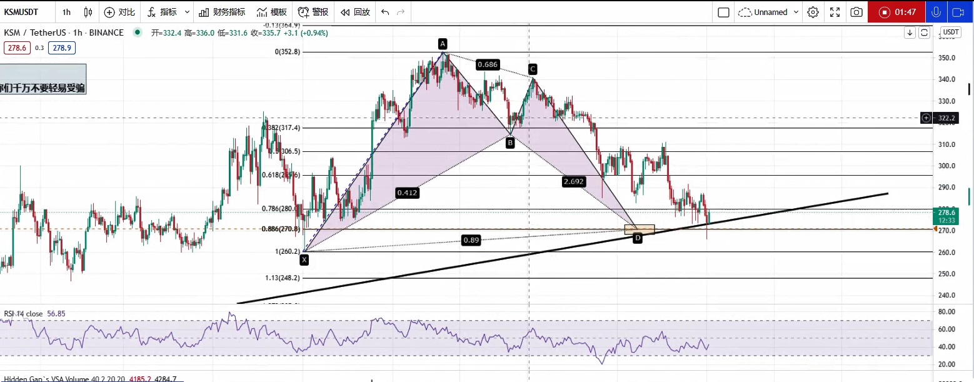Click the 对比 compare symbol button
974x382 pixels.
[119, 12]
